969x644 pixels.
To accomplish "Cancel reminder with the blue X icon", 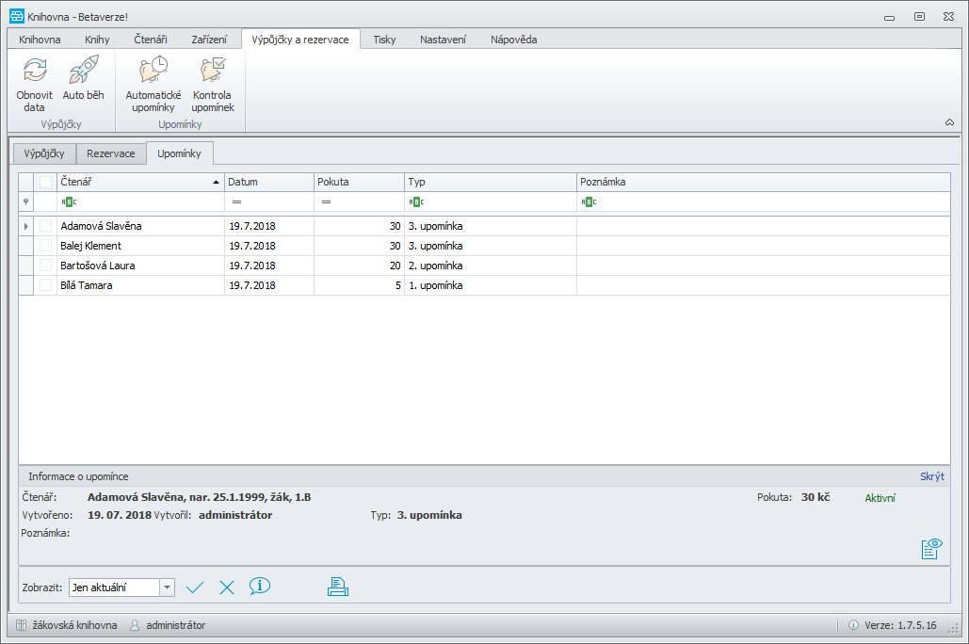I will pyautogui.click(x=227, y=588).
